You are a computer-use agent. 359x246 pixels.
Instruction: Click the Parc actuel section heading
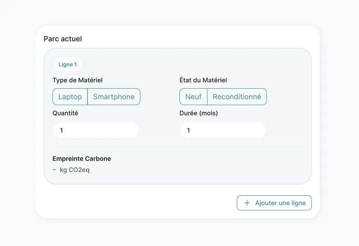coord(63,39)
